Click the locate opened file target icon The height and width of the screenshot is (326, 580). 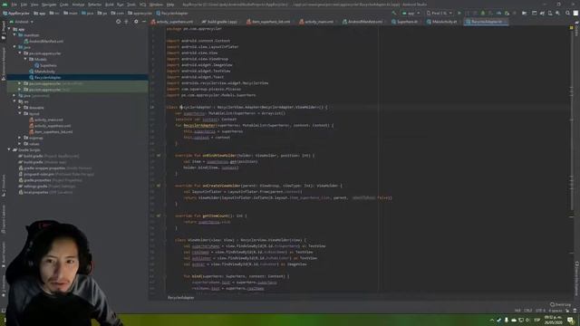(x=119, y=22)
